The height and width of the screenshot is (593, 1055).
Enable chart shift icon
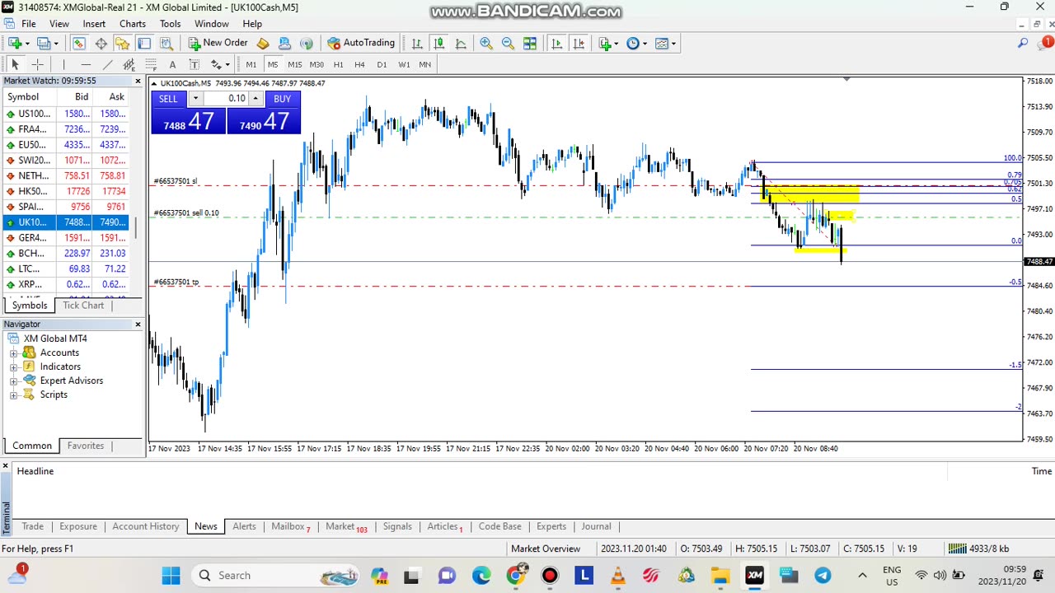579,43
